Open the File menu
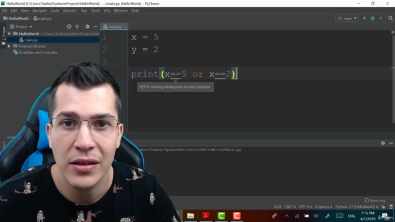The image size is (395, 222). 4,10
